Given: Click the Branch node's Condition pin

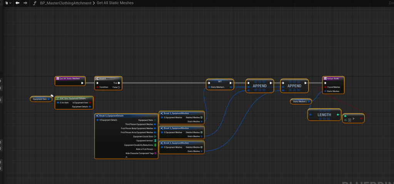Looking at the screenshot, I should (x=97, y=87).
